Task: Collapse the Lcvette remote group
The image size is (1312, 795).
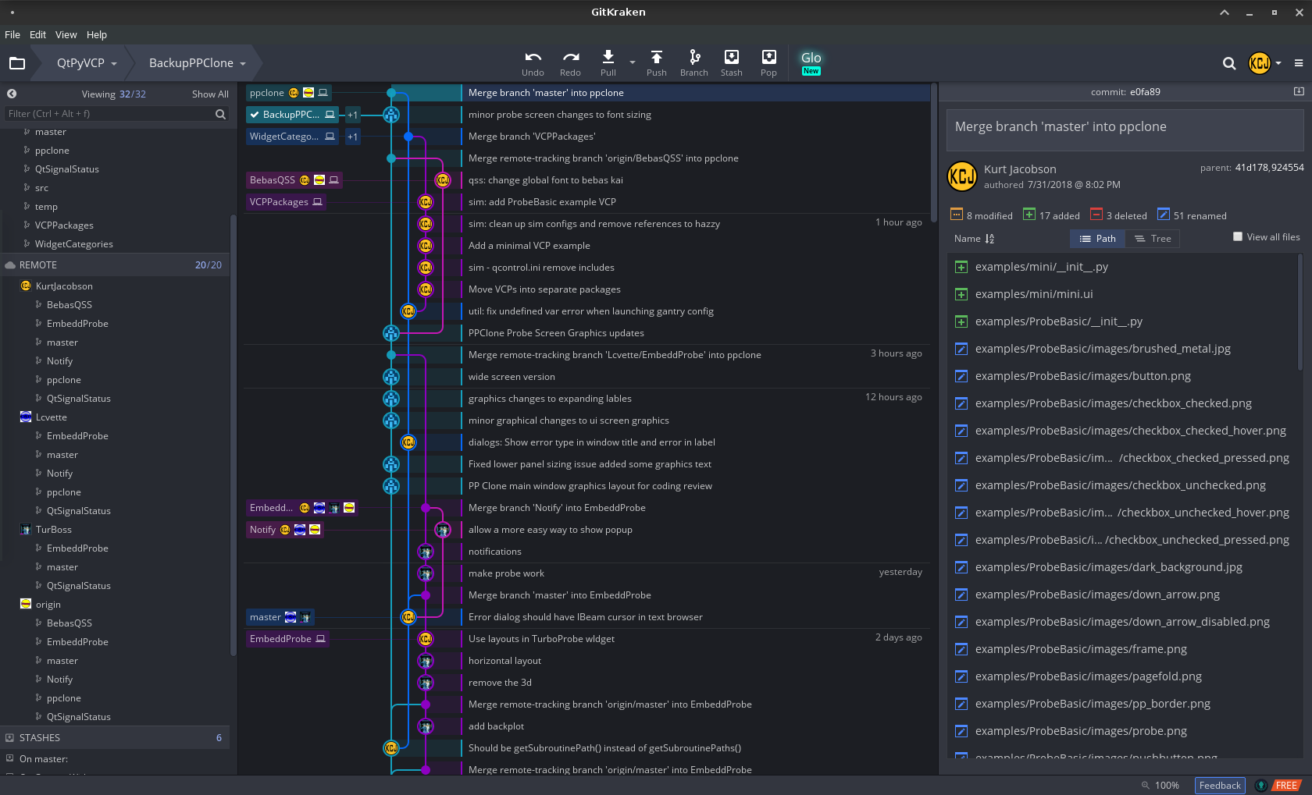Action: coord(52,417)
